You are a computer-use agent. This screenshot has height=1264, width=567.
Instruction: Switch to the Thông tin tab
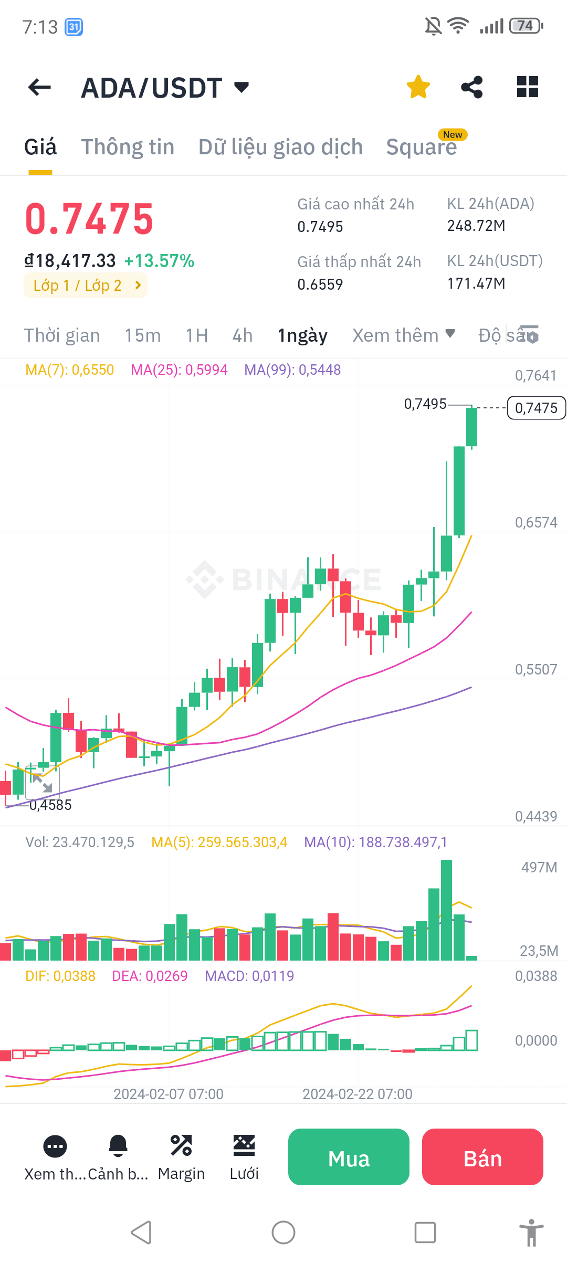coord(128,147)
